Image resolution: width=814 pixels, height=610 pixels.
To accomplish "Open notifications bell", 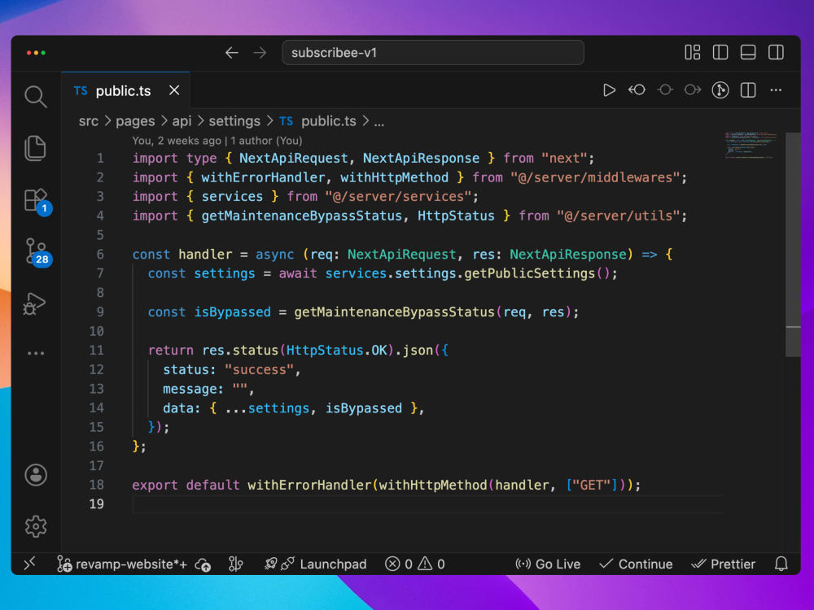I will [x=781, y=564].
